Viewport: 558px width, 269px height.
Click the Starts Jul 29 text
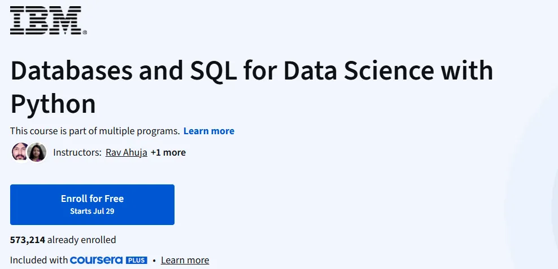[x=92, y=211]
